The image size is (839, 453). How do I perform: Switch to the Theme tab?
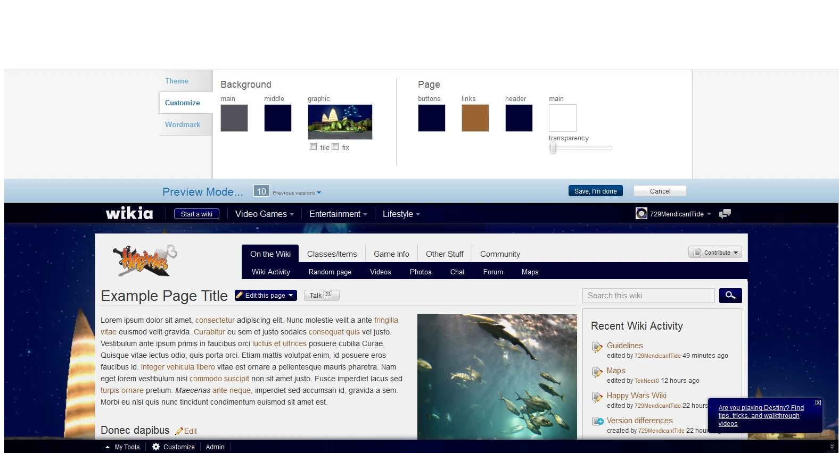[177, 81]
